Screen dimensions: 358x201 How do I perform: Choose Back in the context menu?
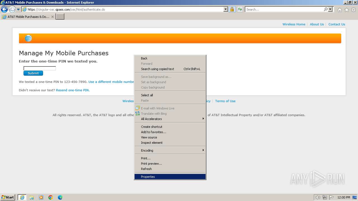pos(170,58)
